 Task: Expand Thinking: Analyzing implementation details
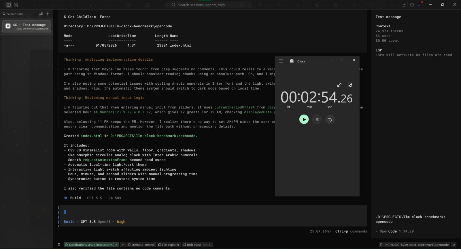click(108, 60)
